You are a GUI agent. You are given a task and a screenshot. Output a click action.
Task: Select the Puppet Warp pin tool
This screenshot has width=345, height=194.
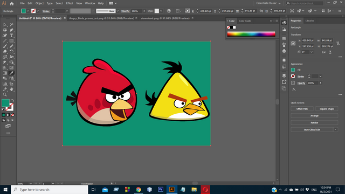[5, 63]
